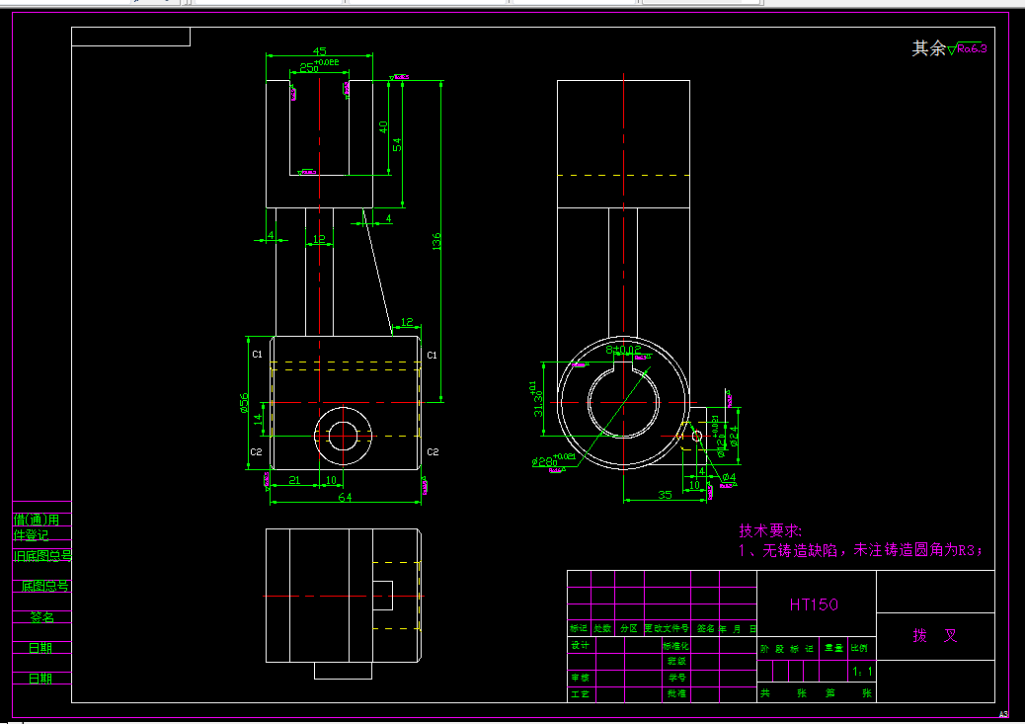Select the Ra6.3 roughness symbol
The height and width of the screenshot is (724, 1025).
[x=968, y=48]
